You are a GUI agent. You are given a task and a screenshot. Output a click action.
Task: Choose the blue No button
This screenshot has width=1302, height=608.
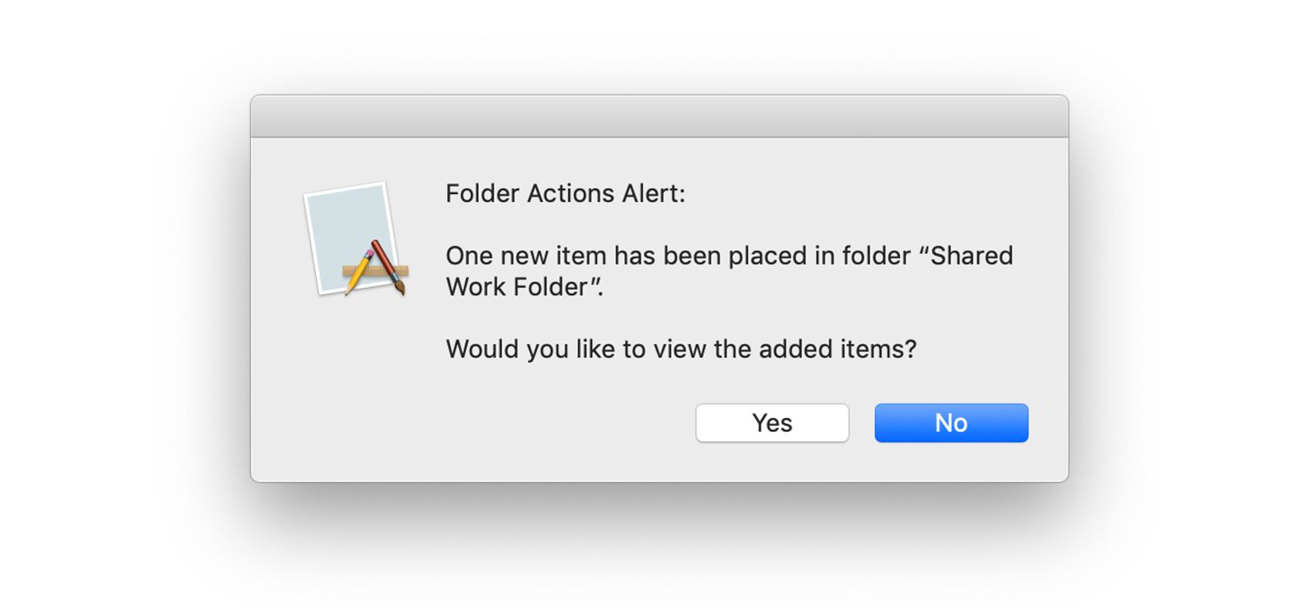pyautogui.click(x=951, y=423)
